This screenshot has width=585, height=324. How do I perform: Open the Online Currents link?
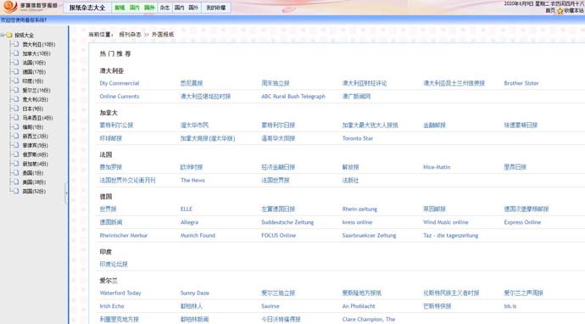pos(120,97)
